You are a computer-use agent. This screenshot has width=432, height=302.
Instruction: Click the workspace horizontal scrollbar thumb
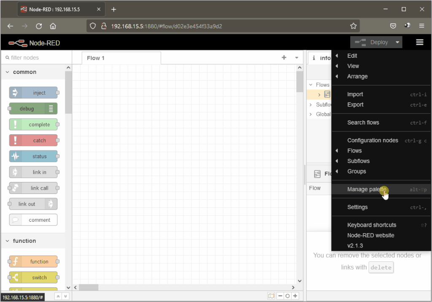click(89, 287)
